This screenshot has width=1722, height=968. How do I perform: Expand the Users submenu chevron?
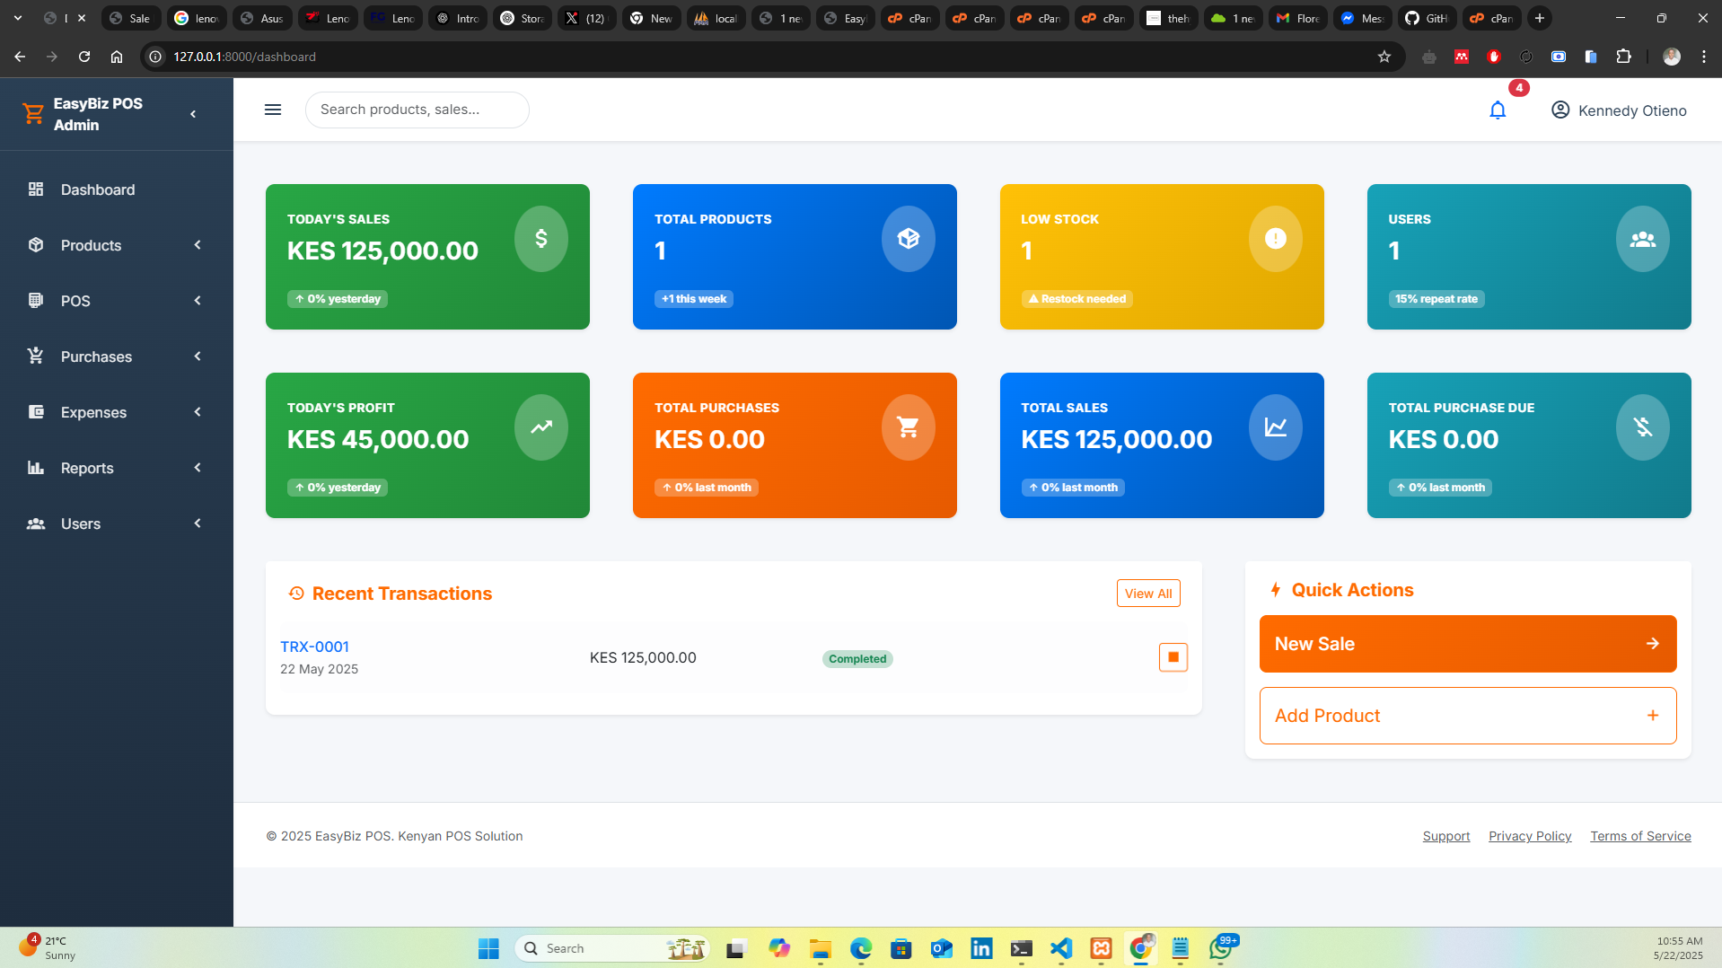pos(197,524)
